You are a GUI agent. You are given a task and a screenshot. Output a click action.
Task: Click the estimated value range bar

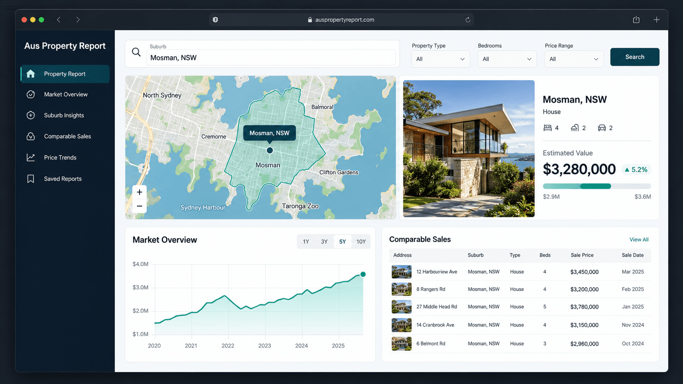click(597, 186)
